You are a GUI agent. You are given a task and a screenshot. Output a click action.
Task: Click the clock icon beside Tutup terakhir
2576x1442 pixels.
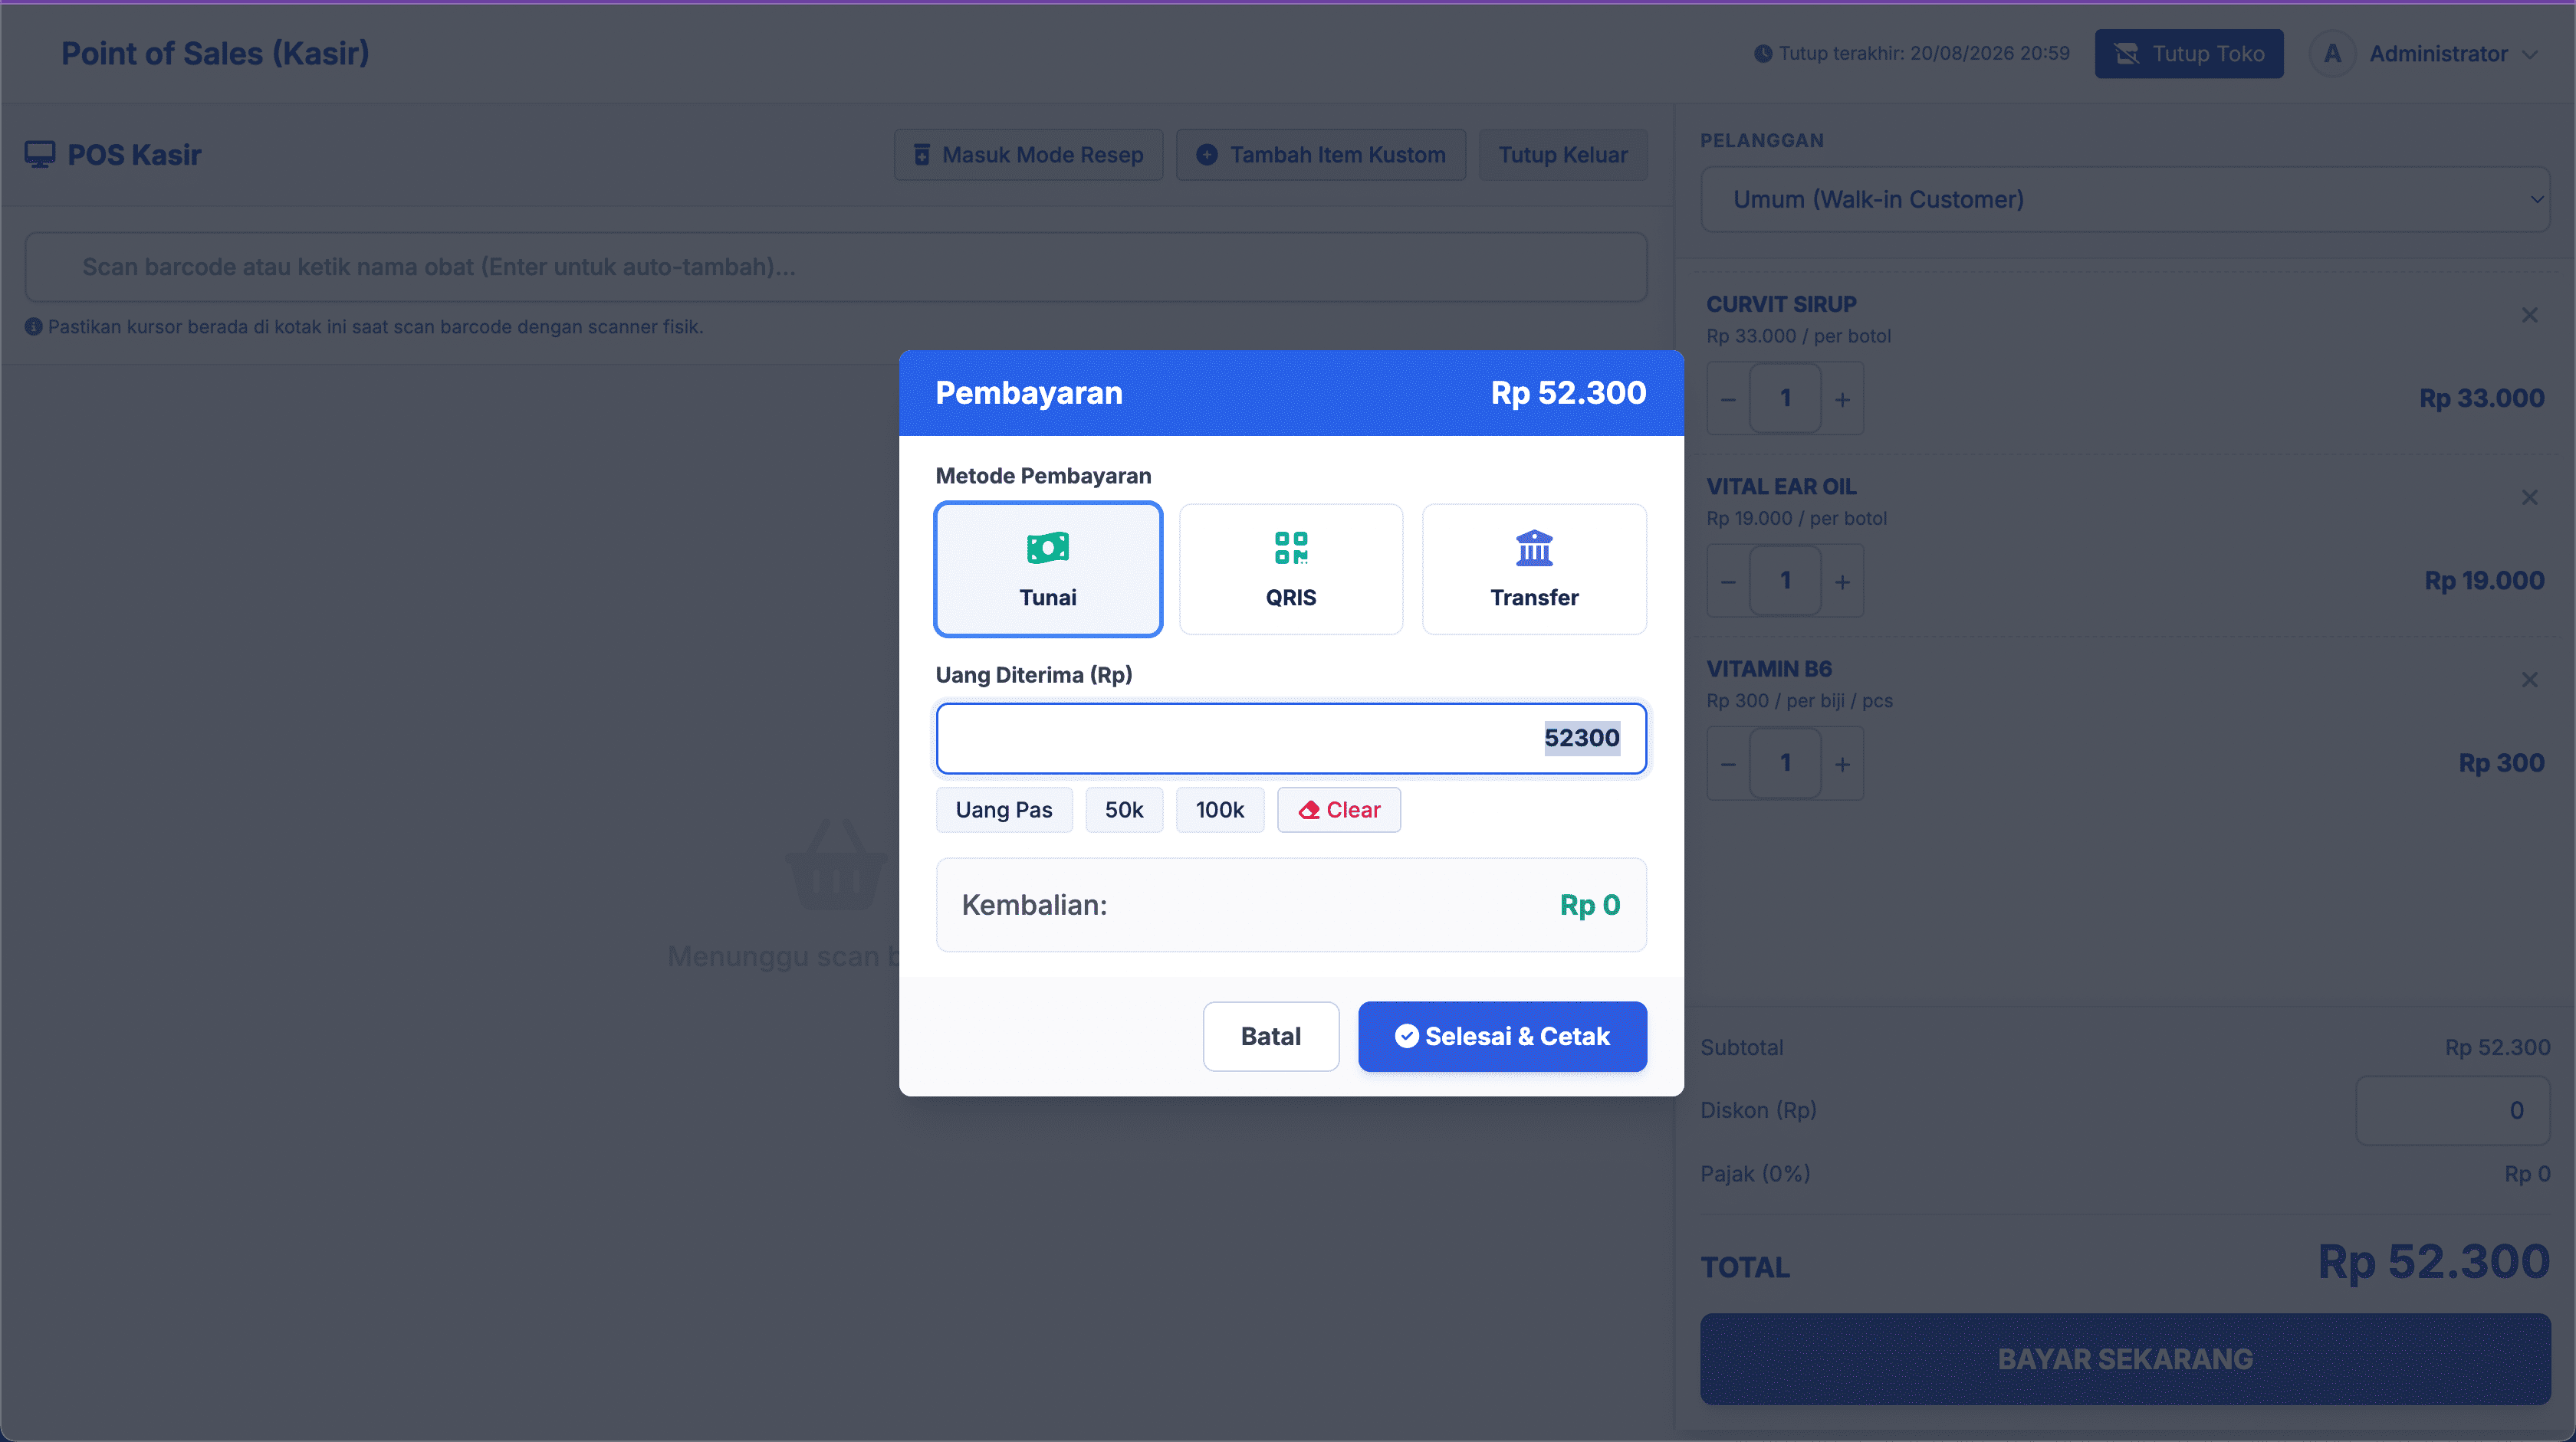click(x=1763, y=54)
